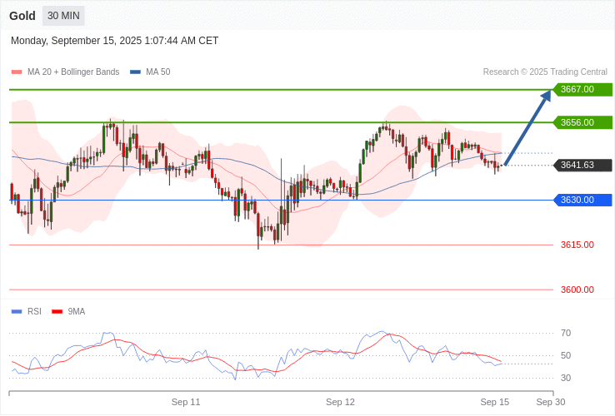Click the Sep 11 date axis label

(x=186, y=402)
